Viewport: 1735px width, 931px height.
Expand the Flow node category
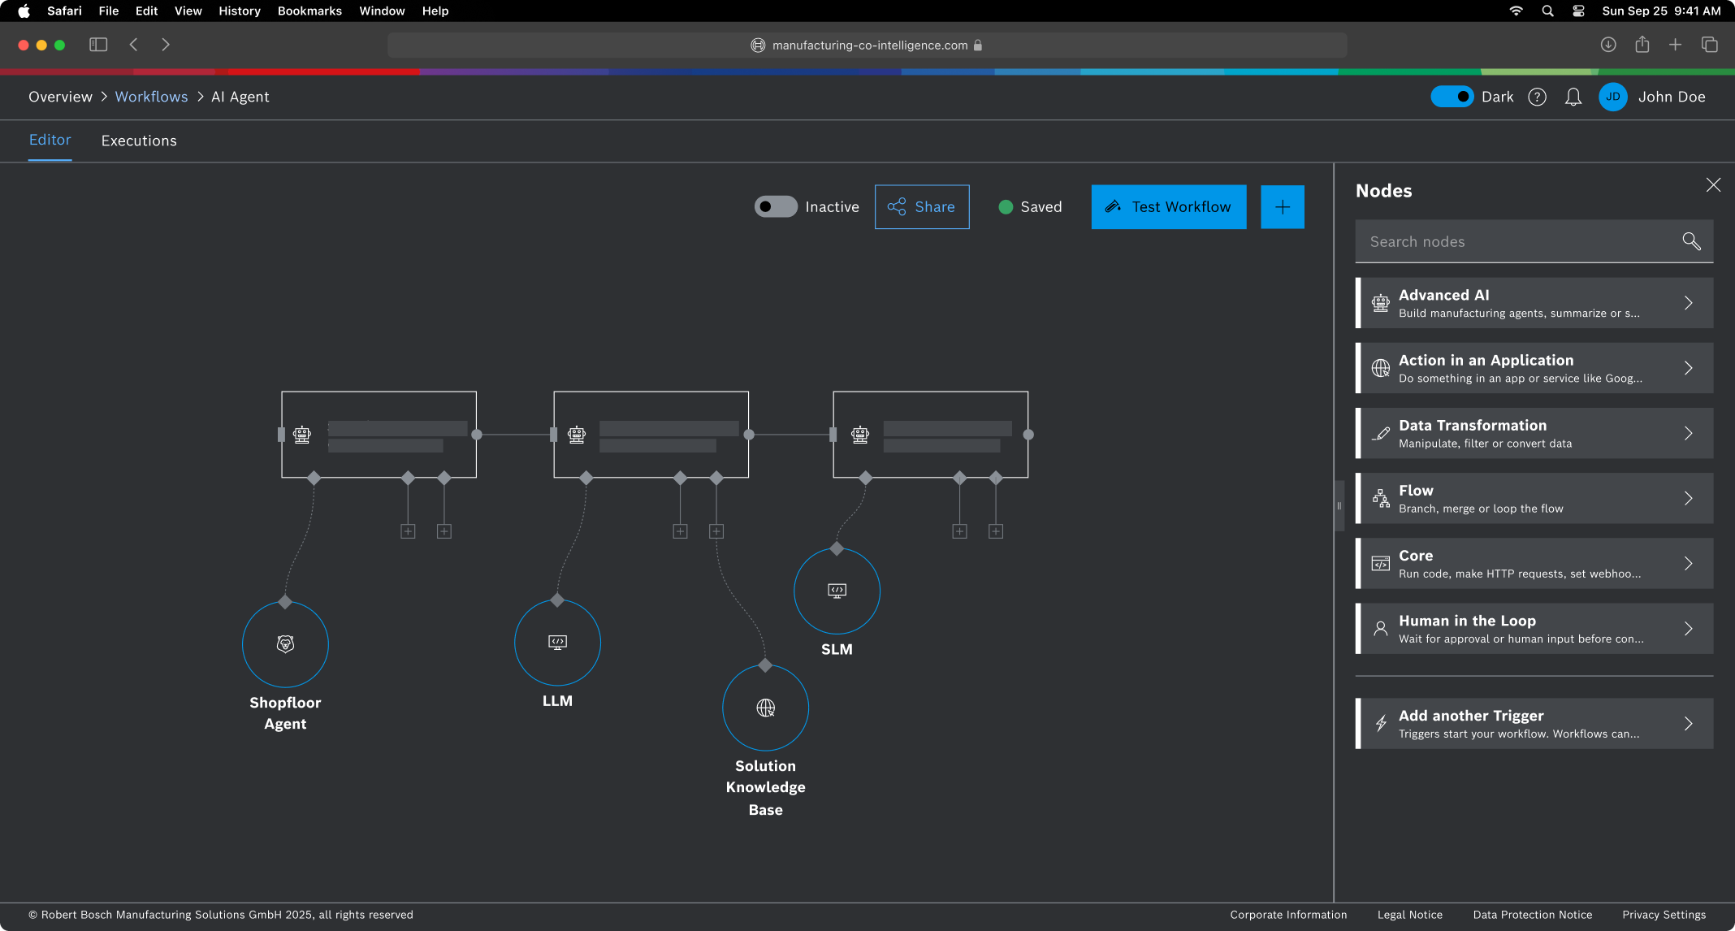pyautogui.click(x=1534, y=499)
